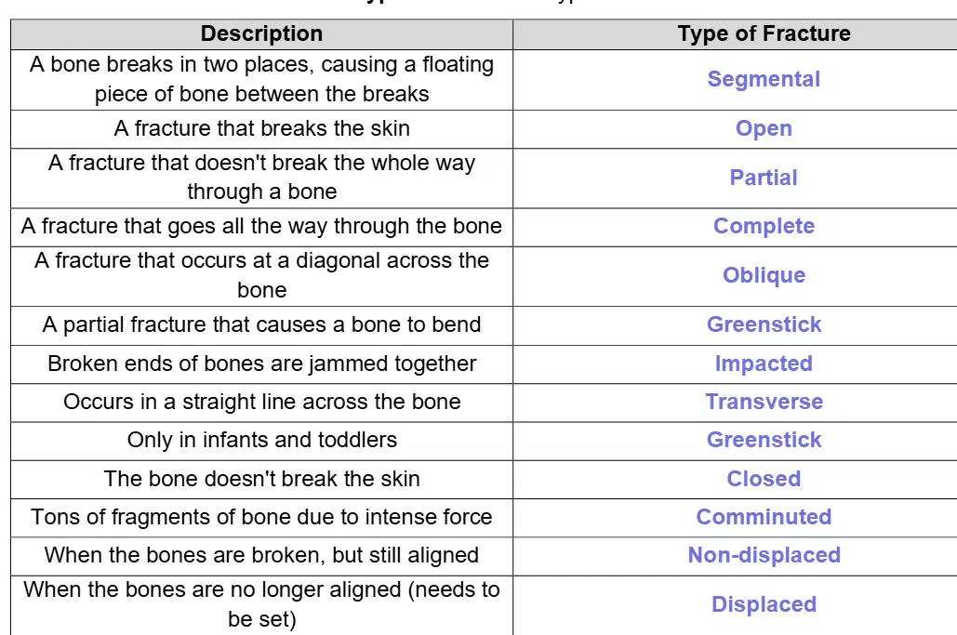
Task: Click the description 'A fracture that breaks the skin'
Action: pos(261,128)
